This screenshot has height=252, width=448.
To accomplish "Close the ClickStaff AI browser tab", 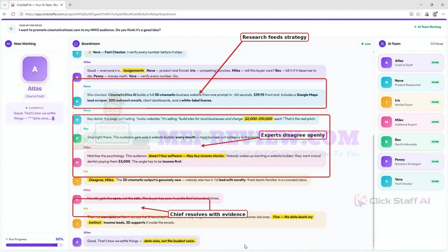I will click(x=62, y=5).
